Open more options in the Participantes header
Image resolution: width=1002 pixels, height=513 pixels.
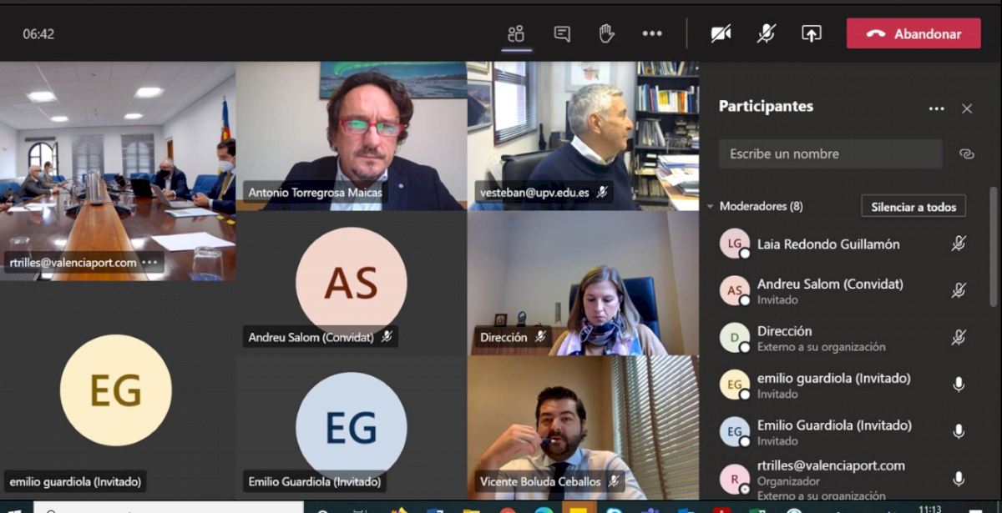[x=936, y=108]
